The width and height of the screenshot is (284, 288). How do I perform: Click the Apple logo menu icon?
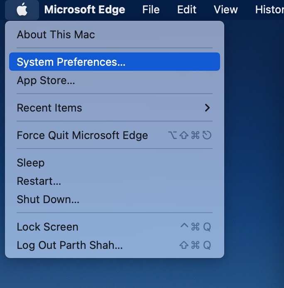(x=22, y=10)
